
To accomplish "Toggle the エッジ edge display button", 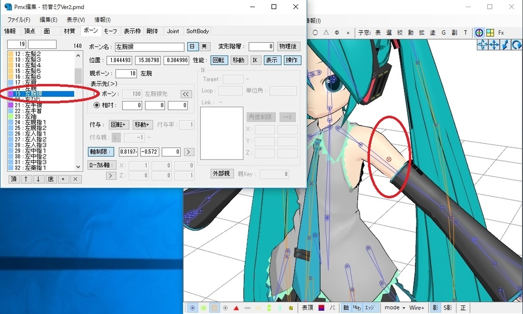I will (370, 308).
